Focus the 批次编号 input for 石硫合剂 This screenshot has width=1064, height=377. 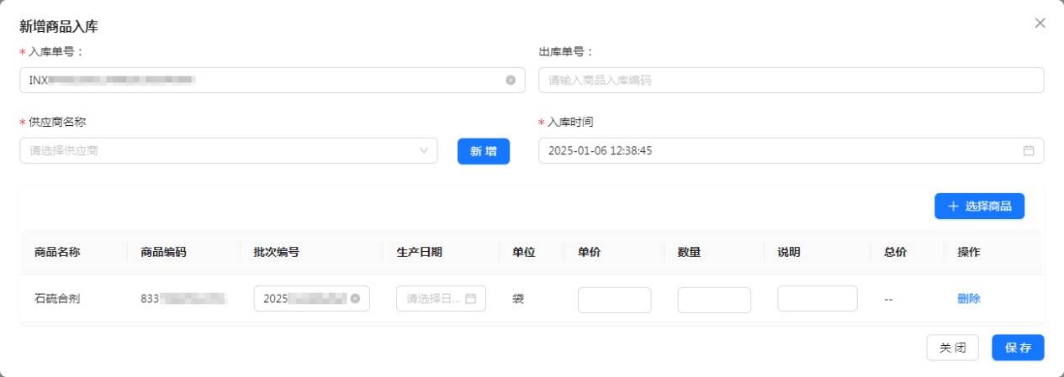pos(311,299)
